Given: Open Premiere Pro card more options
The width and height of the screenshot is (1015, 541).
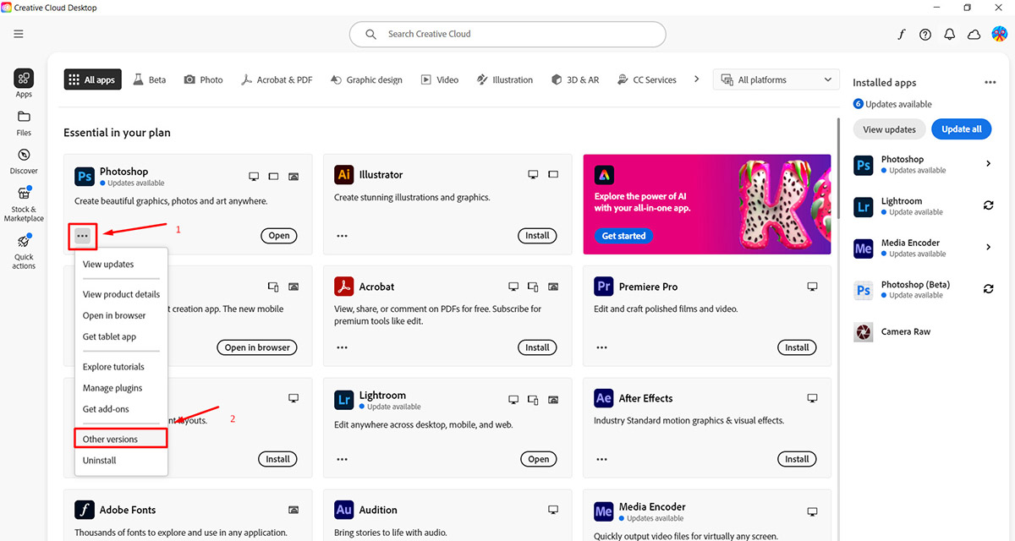Looking at the screenshot, I should click(x=602, y=347).
